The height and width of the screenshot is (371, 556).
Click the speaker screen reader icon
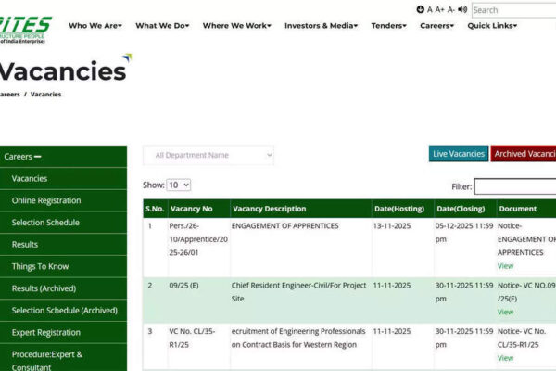462,9
